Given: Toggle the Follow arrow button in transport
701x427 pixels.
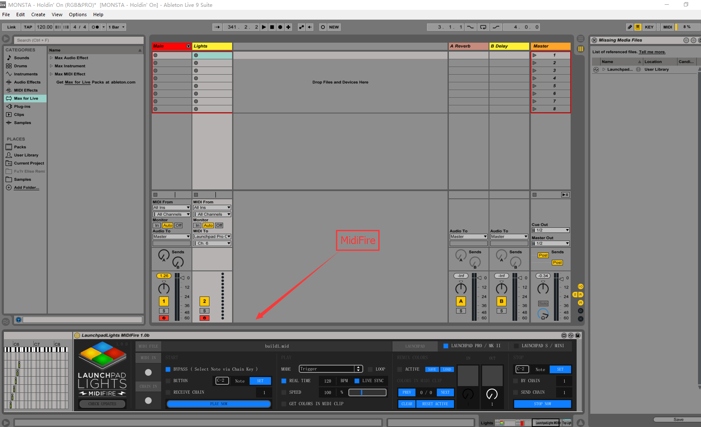Looking at the screenshot, I should click(x=217, y=27).
